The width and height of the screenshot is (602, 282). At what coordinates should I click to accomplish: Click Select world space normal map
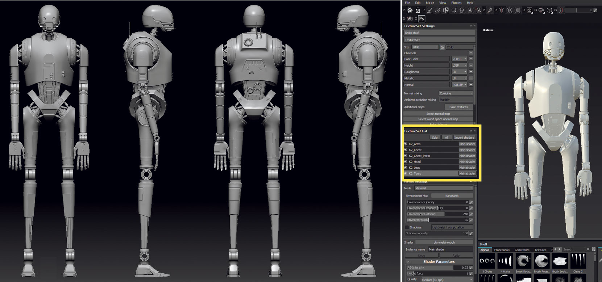coord(438,119)
